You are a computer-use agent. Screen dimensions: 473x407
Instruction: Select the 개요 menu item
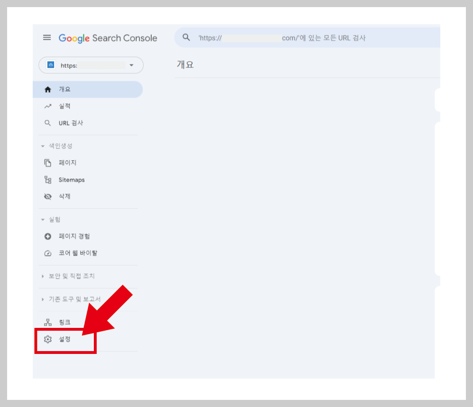click(88, 89)
